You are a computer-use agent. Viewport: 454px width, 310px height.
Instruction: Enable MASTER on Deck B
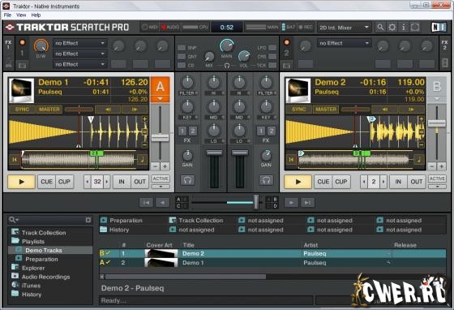(326, 110)
